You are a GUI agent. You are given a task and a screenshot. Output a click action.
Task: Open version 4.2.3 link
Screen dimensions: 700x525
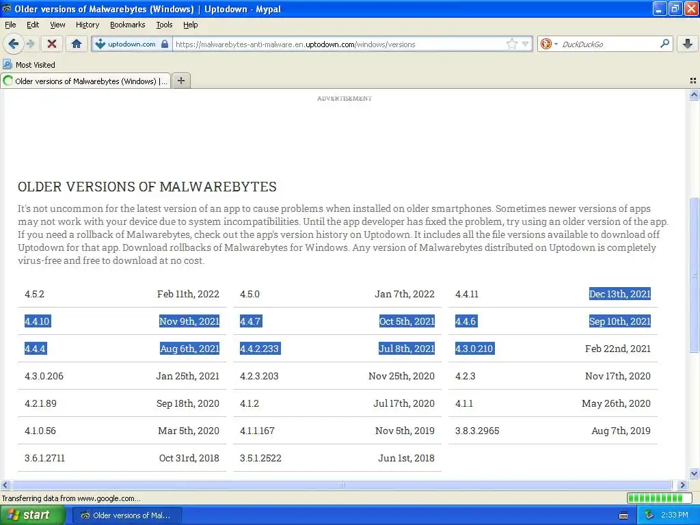465,376
